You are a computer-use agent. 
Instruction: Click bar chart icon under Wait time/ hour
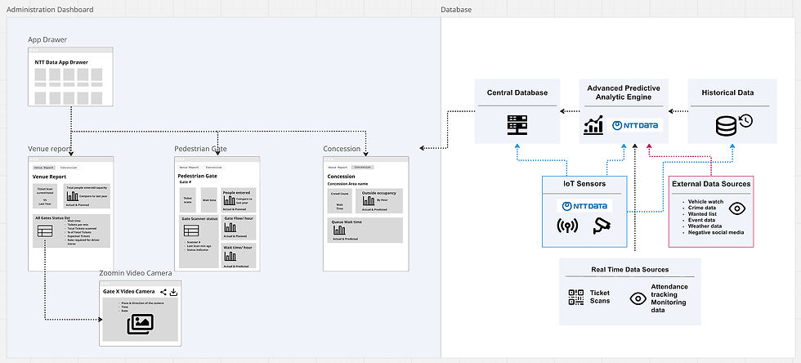[230, 257]
